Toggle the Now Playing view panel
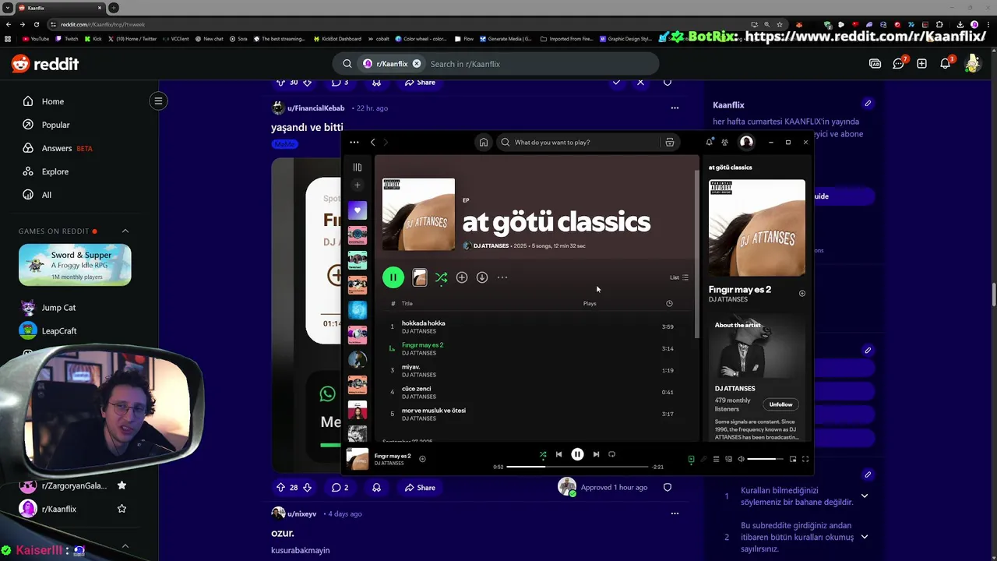 coord(691,460)
